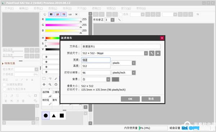Select the Rotate view tool

56,85
